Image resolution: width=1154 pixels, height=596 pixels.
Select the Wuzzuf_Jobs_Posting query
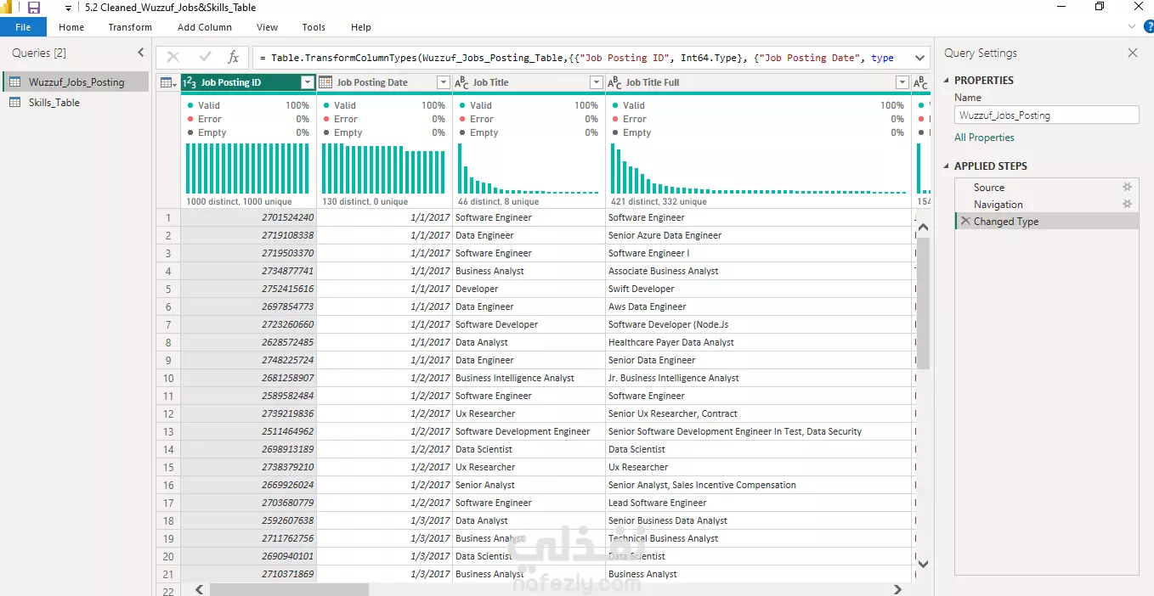tap(76, 82)
